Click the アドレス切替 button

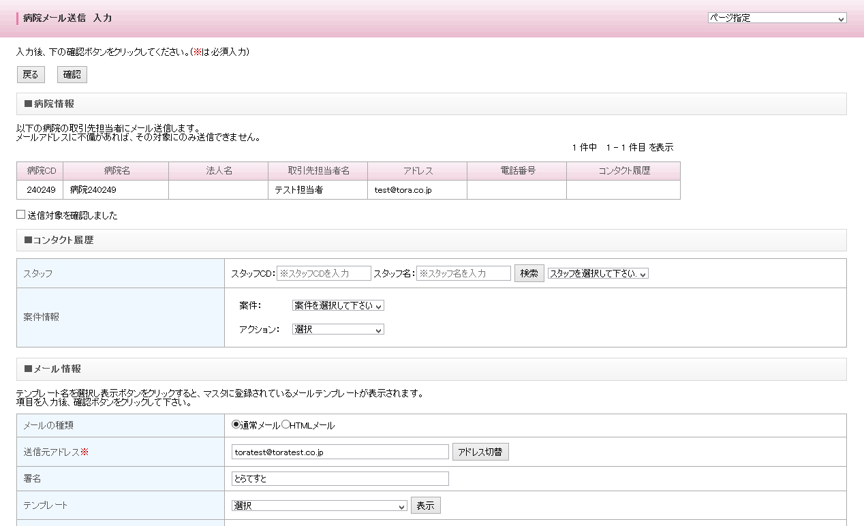pyautogui.click(x=480, y=452)
